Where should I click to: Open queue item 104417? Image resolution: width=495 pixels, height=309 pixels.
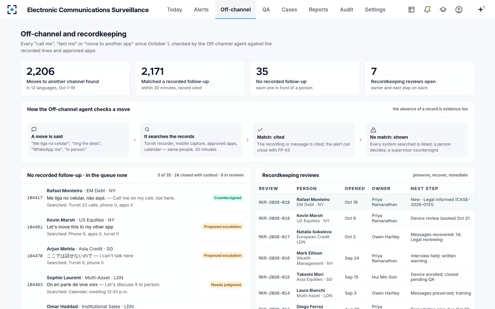pos(135,198)
